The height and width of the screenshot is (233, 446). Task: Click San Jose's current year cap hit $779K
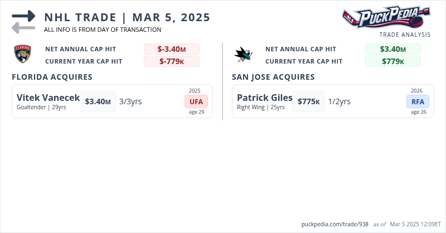tap(392, 61)
